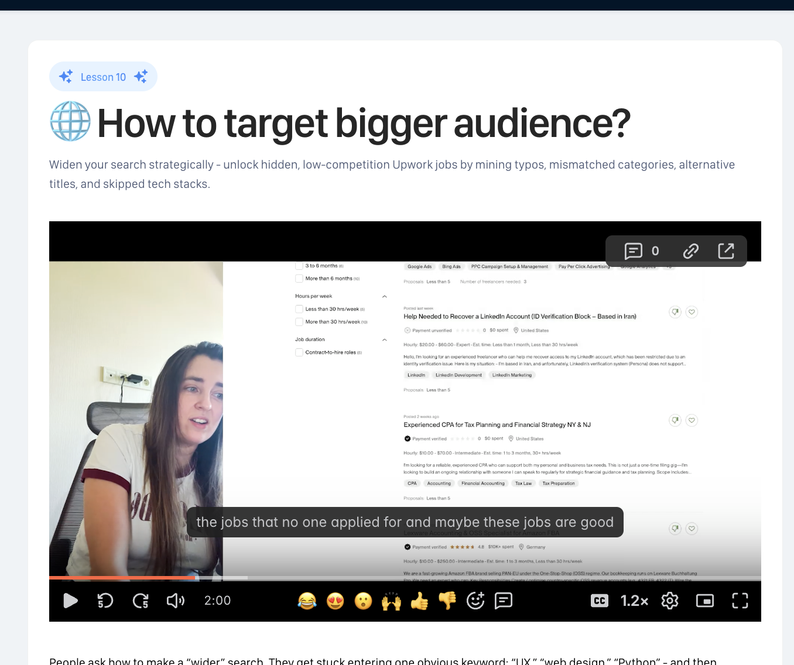Image resolution: width=794 pixels, height=665 pixels.
Task: Rewind video five seconds
Action: (105, 601)
